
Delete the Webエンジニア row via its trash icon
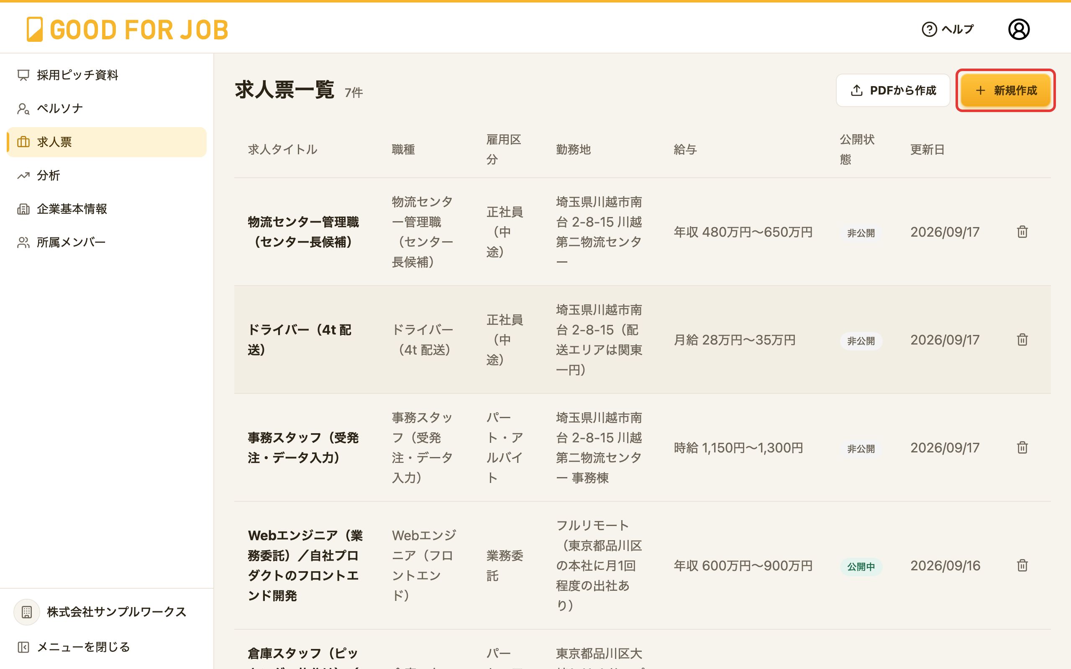(1022, 565)
